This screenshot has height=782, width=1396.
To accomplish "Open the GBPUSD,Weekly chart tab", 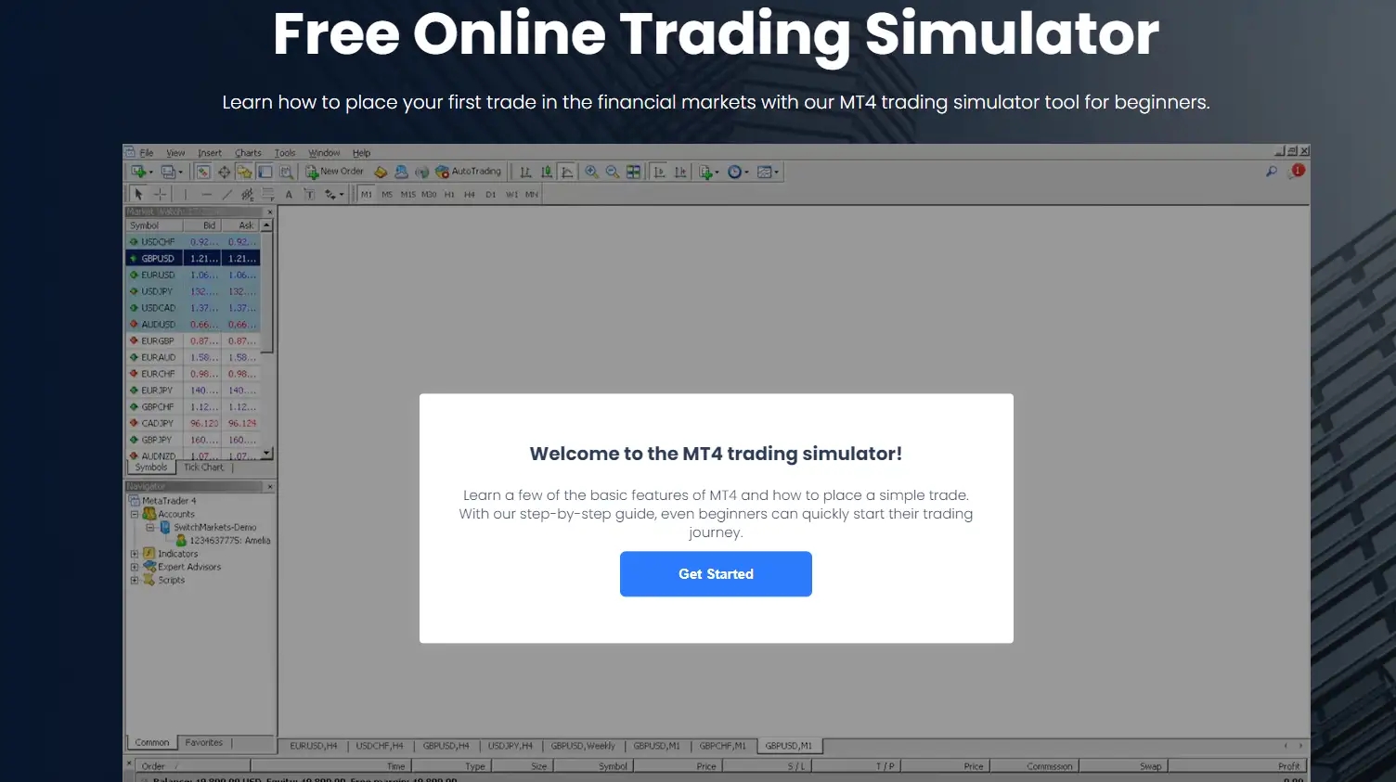I will 583,746.
